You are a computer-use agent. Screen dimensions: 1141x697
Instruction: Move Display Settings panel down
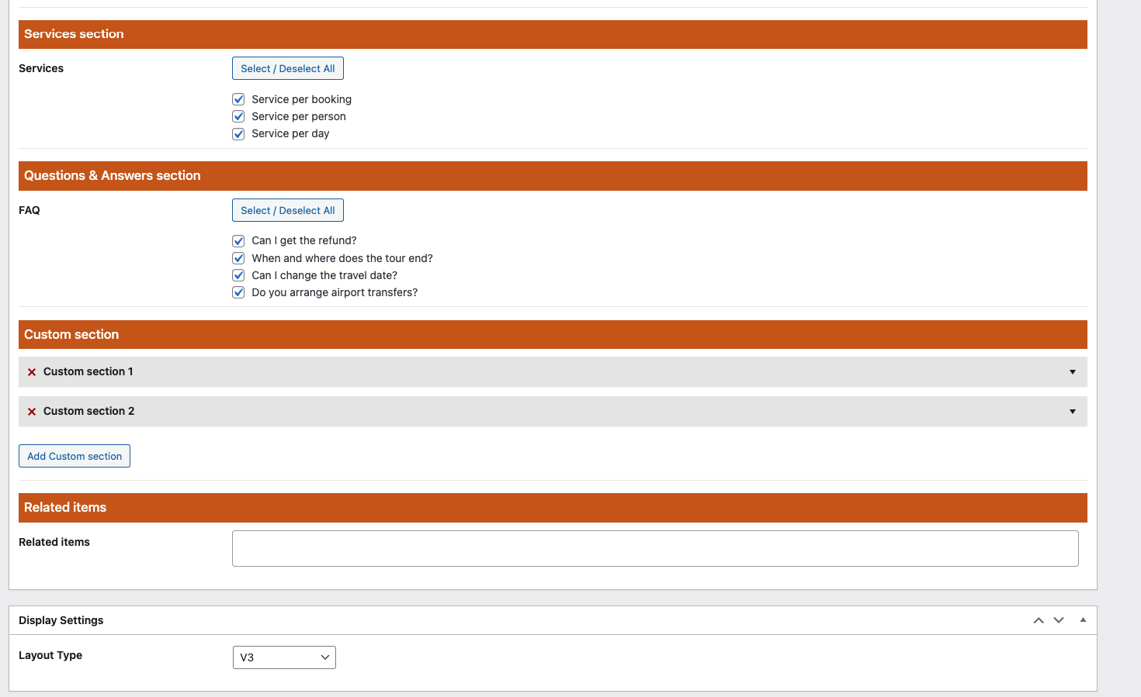(x=1059, y=620)
